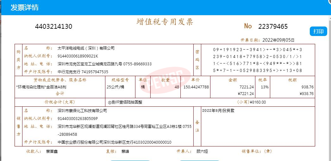Screen dimensions: 331x161
Task: Click cipher line starting 5*+7-1--0529
Action: click(x=258, y=70)
